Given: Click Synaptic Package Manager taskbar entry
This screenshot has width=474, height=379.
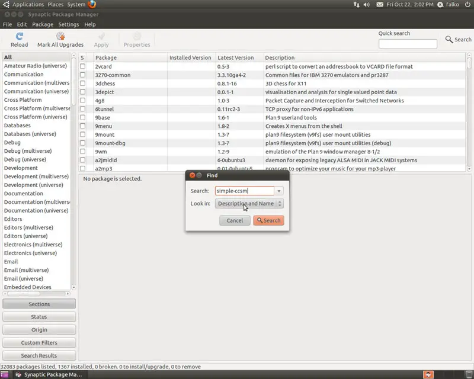Looking at the screenshot, I should (x=49, y=375).
